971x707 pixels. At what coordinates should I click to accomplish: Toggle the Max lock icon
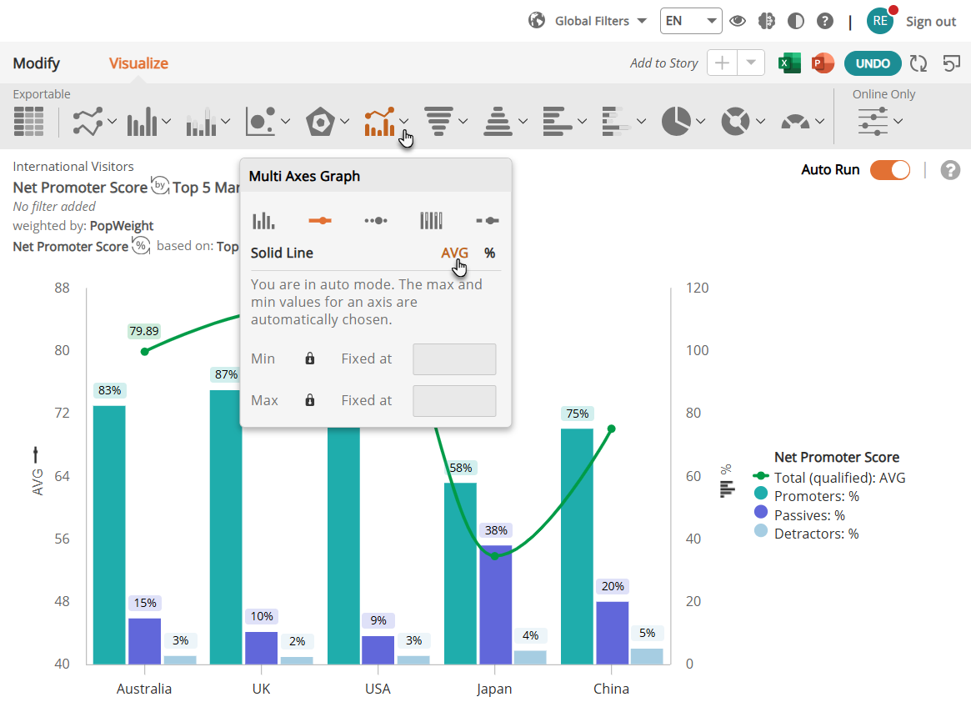click(309, 400)
